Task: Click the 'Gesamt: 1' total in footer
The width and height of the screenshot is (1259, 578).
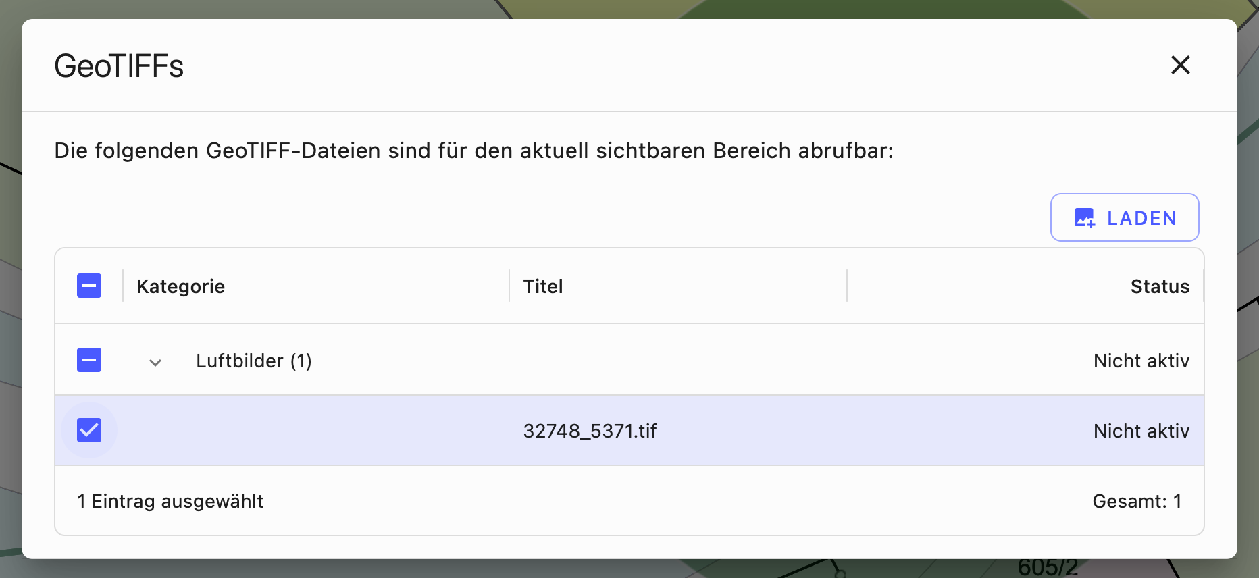Action: click(1137, 502)
